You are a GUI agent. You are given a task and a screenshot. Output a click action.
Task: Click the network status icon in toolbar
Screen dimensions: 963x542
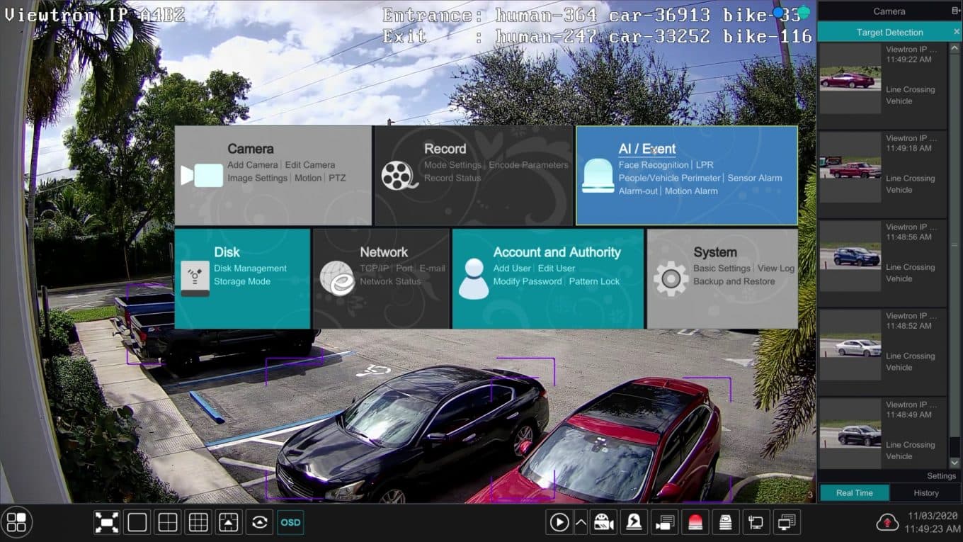(x=756, y=522)
